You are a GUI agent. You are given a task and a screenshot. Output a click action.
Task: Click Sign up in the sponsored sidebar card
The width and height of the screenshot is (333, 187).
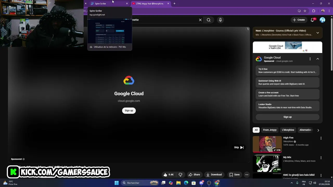point(287,117)
